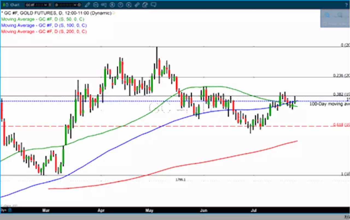Image resolution: width=350 pixels, height=220 pixels.
Task: Click the zoom out magnifier in overlay
Action: click(x=340, y=15)
